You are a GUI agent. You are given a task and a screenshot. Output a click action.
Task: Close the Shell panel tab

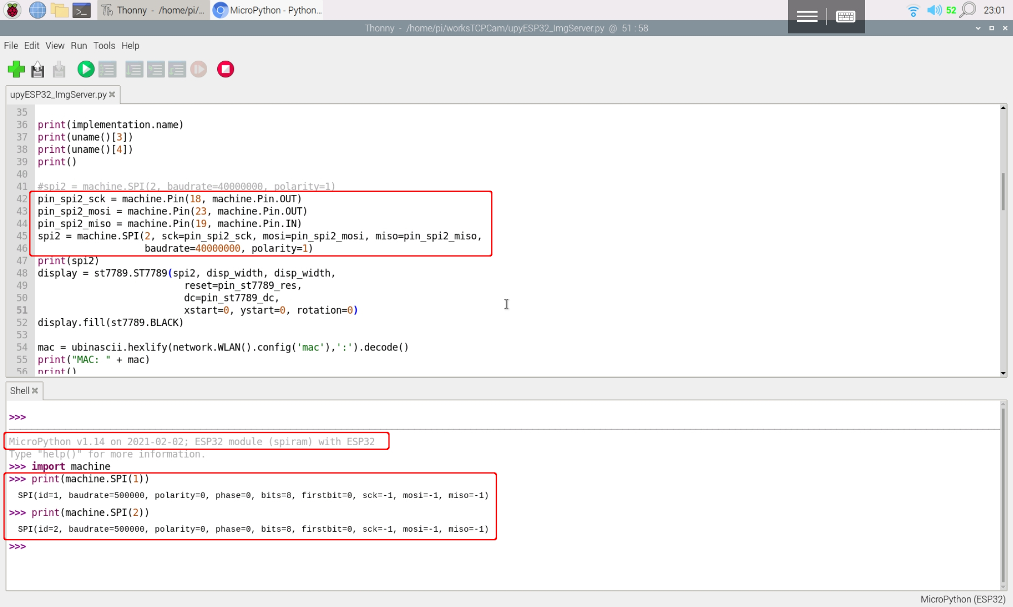click(x=35, y=391)
